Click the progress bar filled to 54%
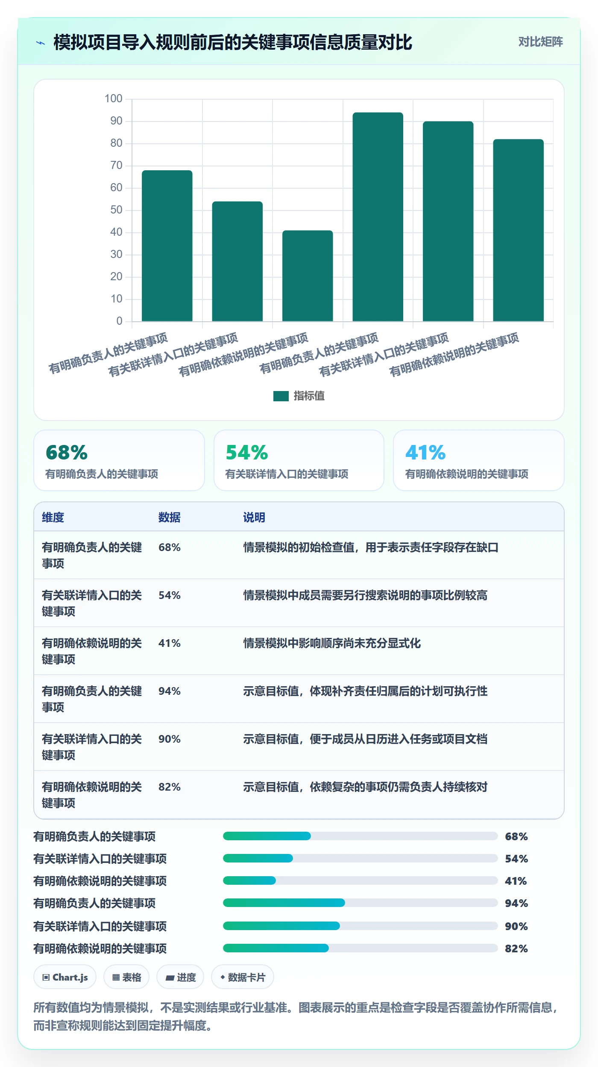This screenshot has height=1067, width=598. click(x=360, y=858)
